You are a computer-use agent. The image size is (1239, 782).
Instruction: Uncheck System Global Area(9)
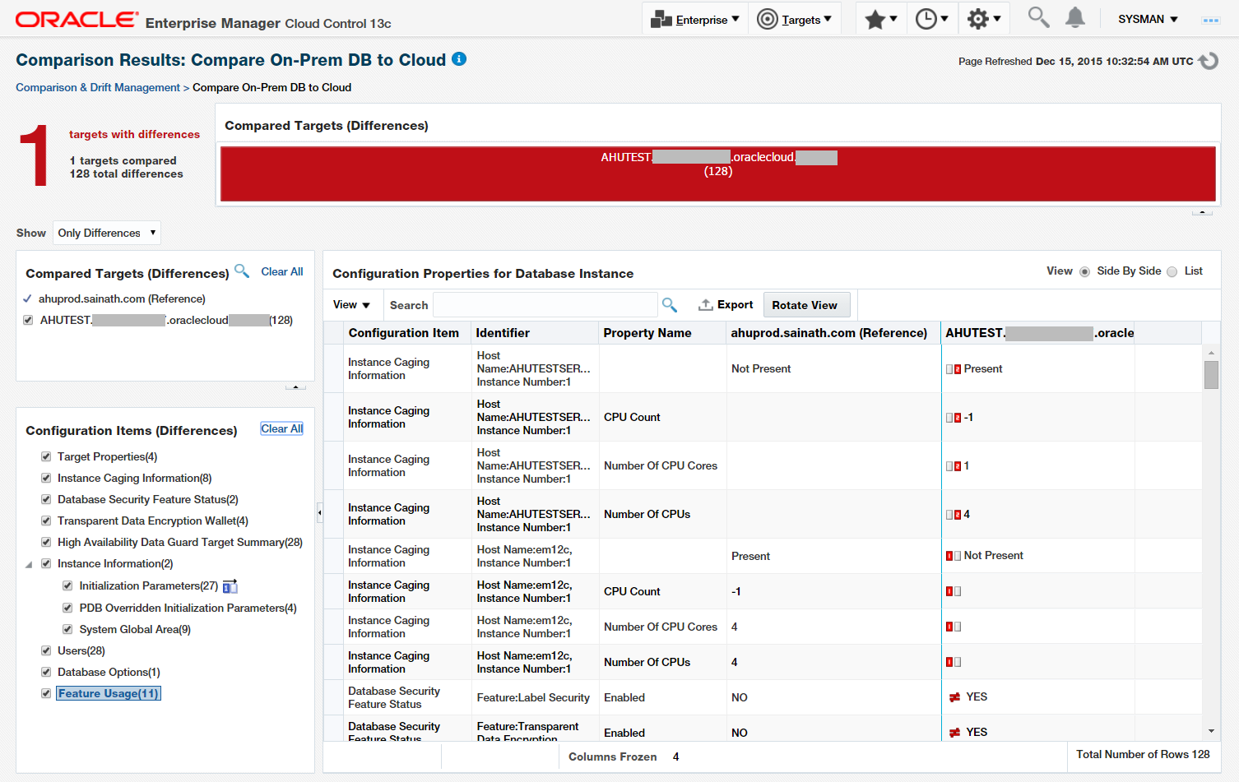click(x=67, y=630)
